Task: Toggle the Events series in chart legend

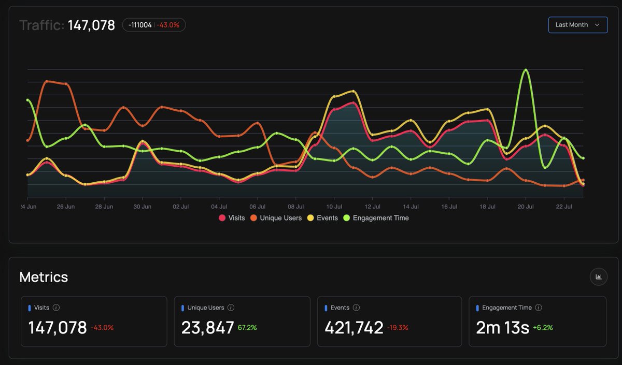Action: (x=323, y=218)
